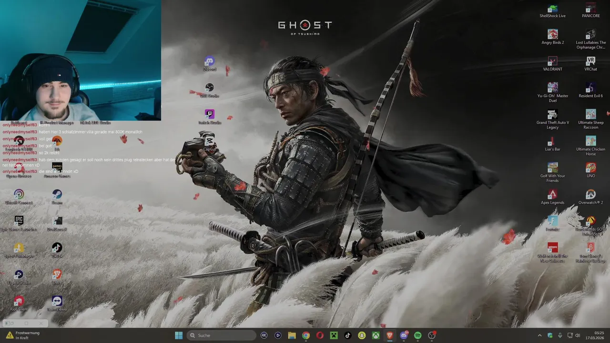Open the VRChat desktop shortcut
This screenshot has height=343, width=610.
[590, 64]
